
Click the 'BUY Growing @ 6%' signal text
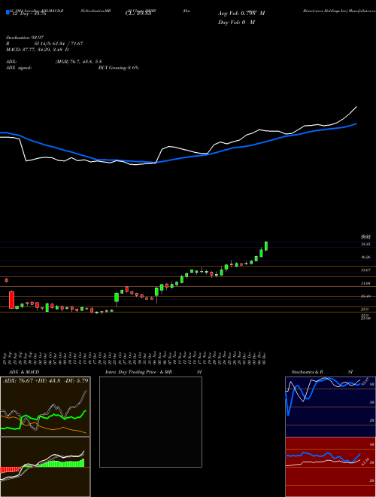(x=118, y=68)
